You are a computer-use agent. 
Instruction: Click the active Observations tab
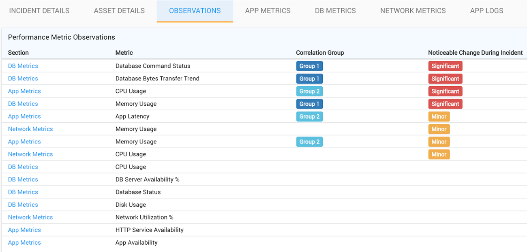[x=195, y=11]
